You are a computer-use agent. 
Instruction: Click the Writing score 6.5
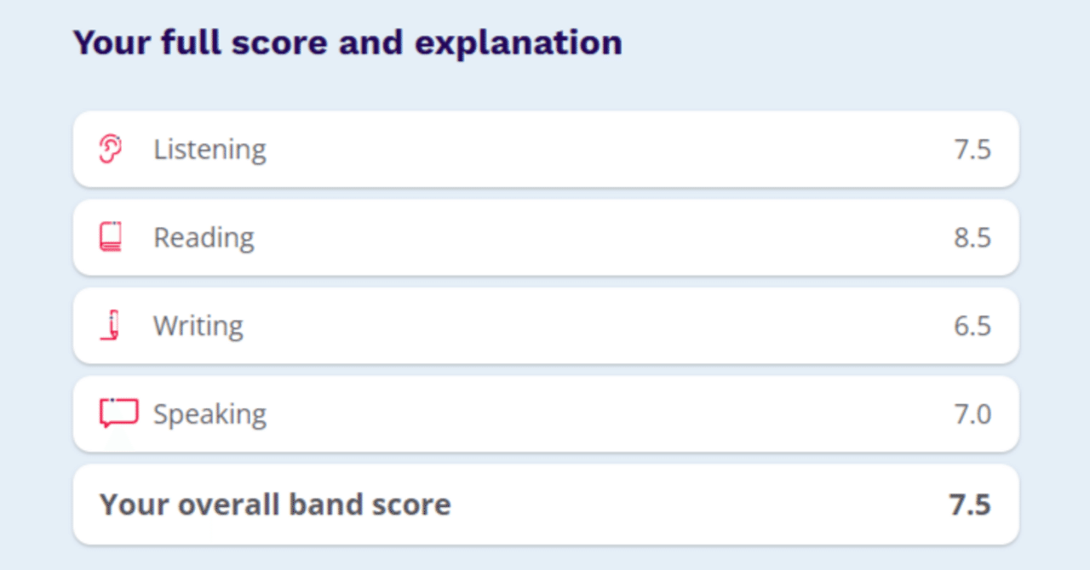pos(972,327)
